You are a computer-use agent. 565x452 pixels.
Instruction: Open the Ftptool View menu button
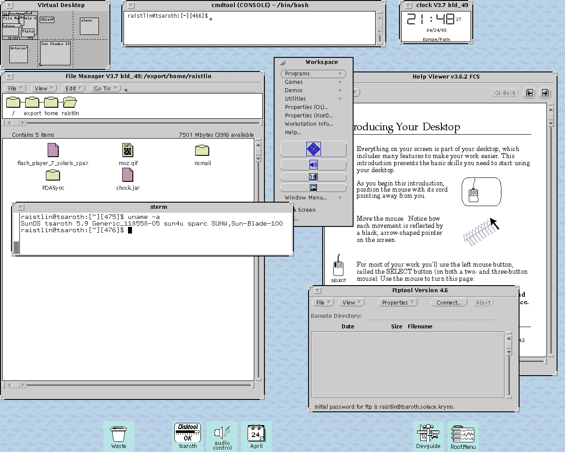tap(351, 303)
